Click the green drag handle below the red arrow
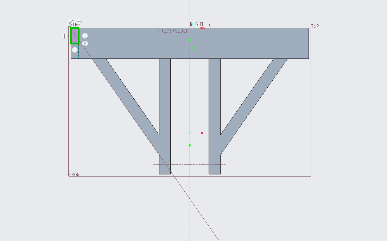The height and width of the screenshot is (241, 387). pos(190,146)
